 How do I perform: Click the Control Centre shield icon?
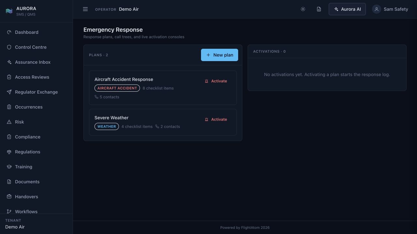click(x=9, y=47)
